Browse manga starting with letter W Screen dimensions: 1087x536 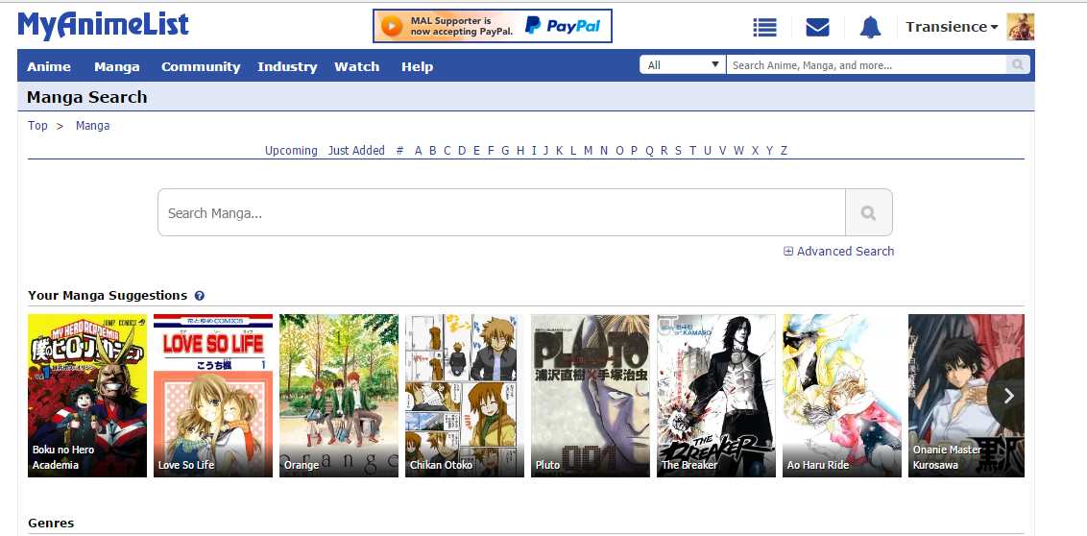click(738, 151)
